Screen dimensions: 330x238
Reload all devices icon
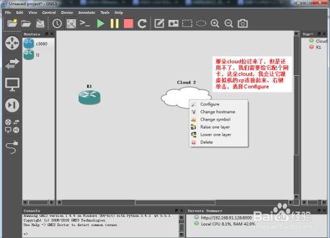(x=142, y=24)
